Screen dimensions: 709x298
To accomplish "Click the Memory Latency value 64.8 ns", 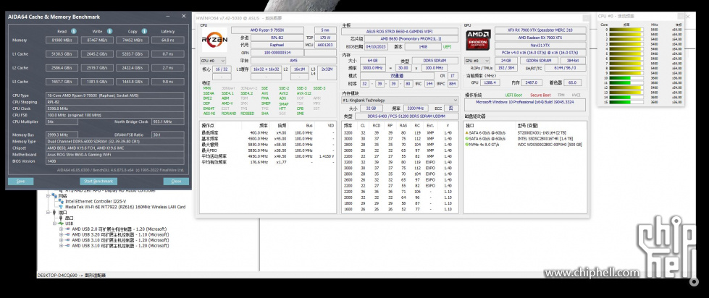I will (x=168, y=41).
